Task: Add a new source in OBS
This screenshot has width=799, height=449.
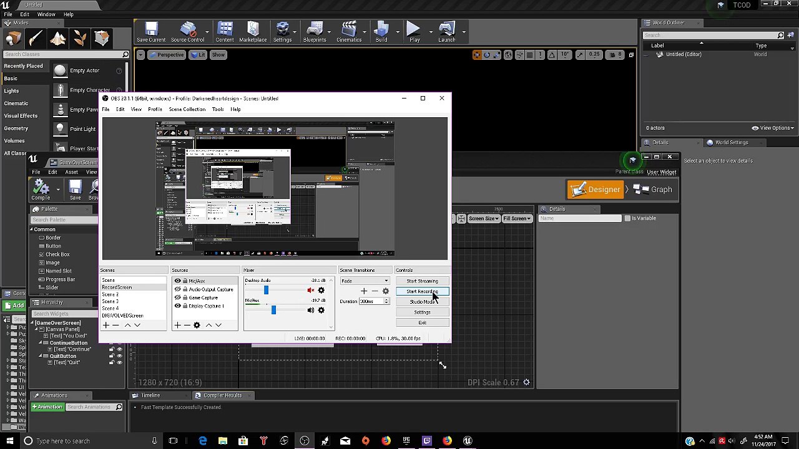Action: (177, 325)
